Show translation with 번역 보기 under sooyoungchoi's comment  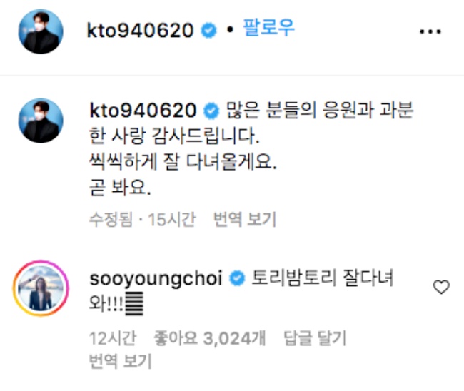coord(121,361)
